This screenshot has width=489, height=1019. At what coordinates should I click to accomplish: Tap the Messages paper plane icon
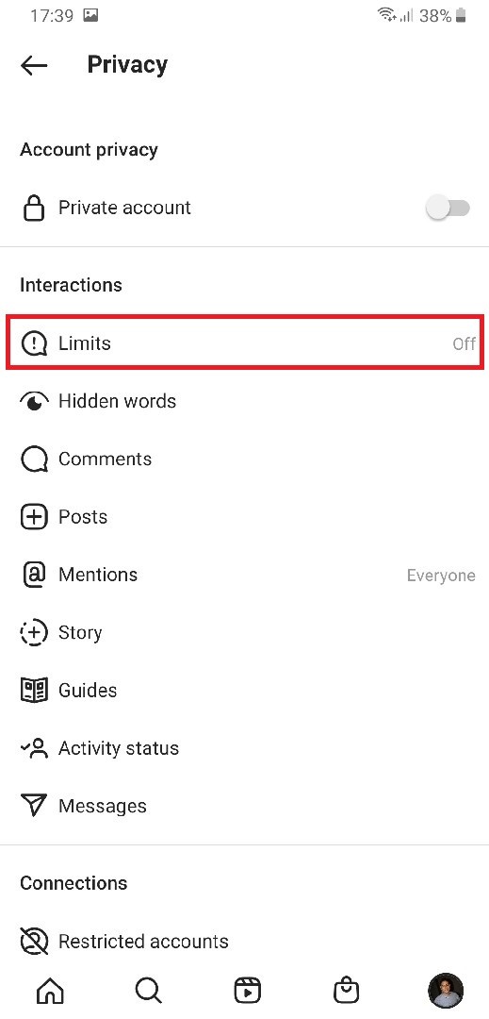[x=34, y=807]
